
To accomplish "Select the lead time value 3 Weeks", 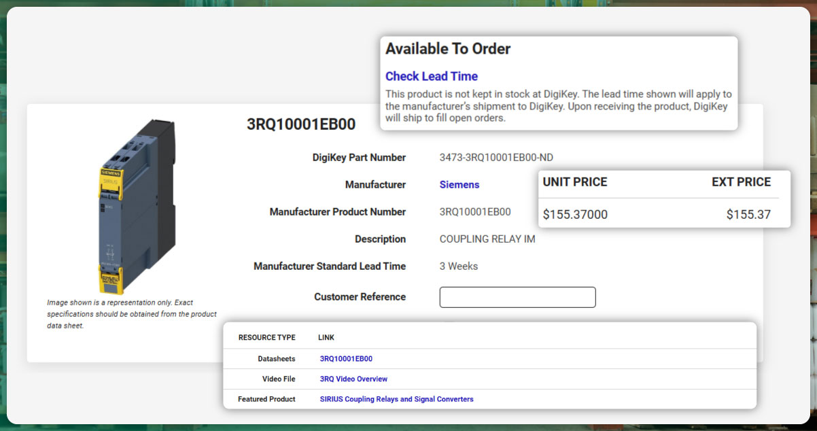I will [x=459, y=266].
